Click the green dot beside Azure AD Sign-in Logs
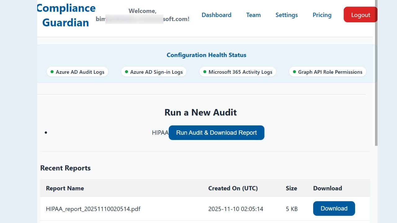 (x=126, y=72)
